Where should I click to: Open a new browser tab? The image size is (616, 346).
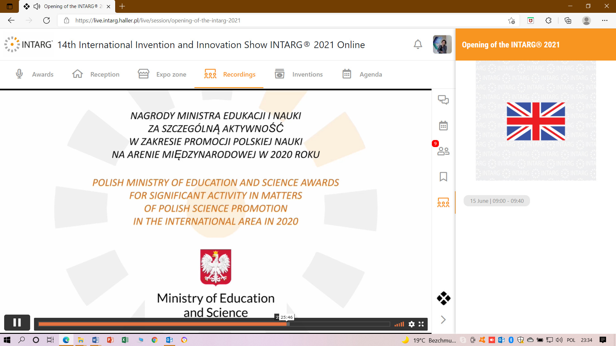pyautogui.click(x=122, y=6)
